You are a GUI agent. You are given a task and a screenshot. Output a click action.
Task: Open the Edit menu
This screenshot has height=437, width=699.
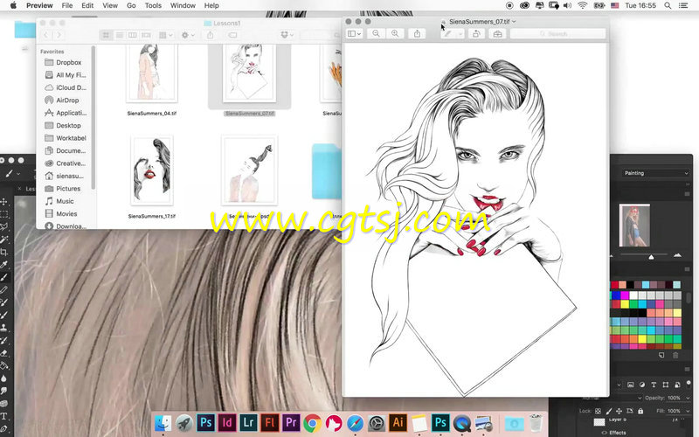coord(87,5)
